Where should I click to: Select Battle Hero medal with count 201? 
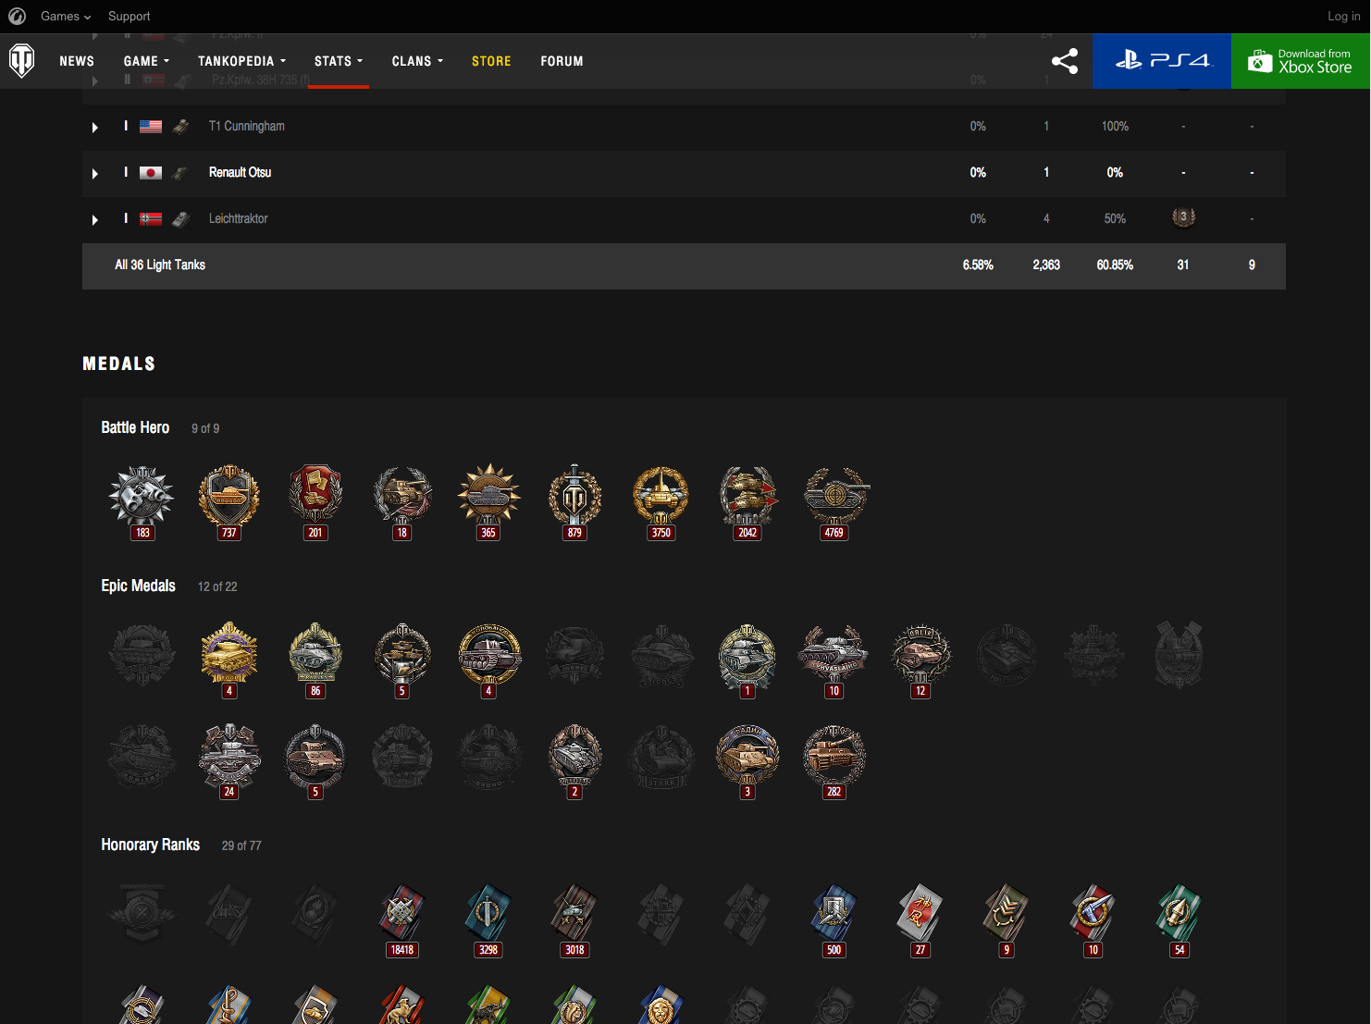pos(315,502)
